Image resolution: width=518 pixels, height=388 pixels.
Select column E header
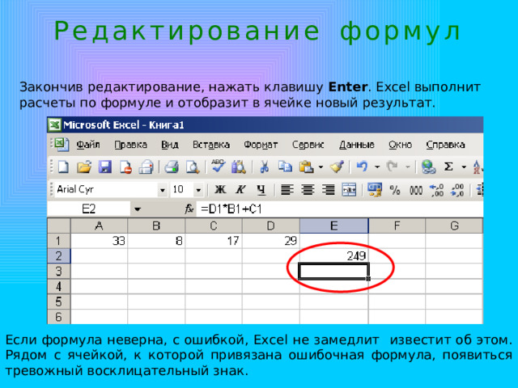coord(333,226)
